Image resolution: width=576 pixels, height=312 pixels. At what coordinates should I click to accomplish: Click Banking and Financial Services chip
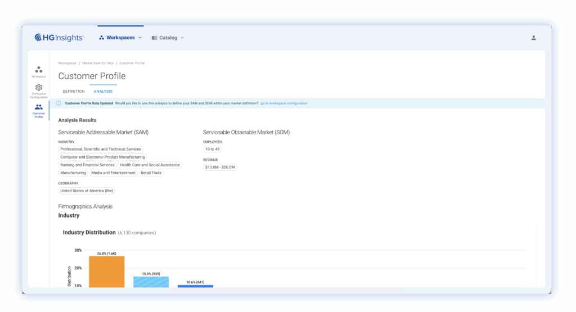click(87, 165)
